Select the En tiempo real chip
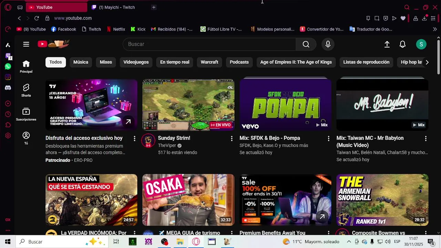This screenshot has width=441, height=248. 175,62
